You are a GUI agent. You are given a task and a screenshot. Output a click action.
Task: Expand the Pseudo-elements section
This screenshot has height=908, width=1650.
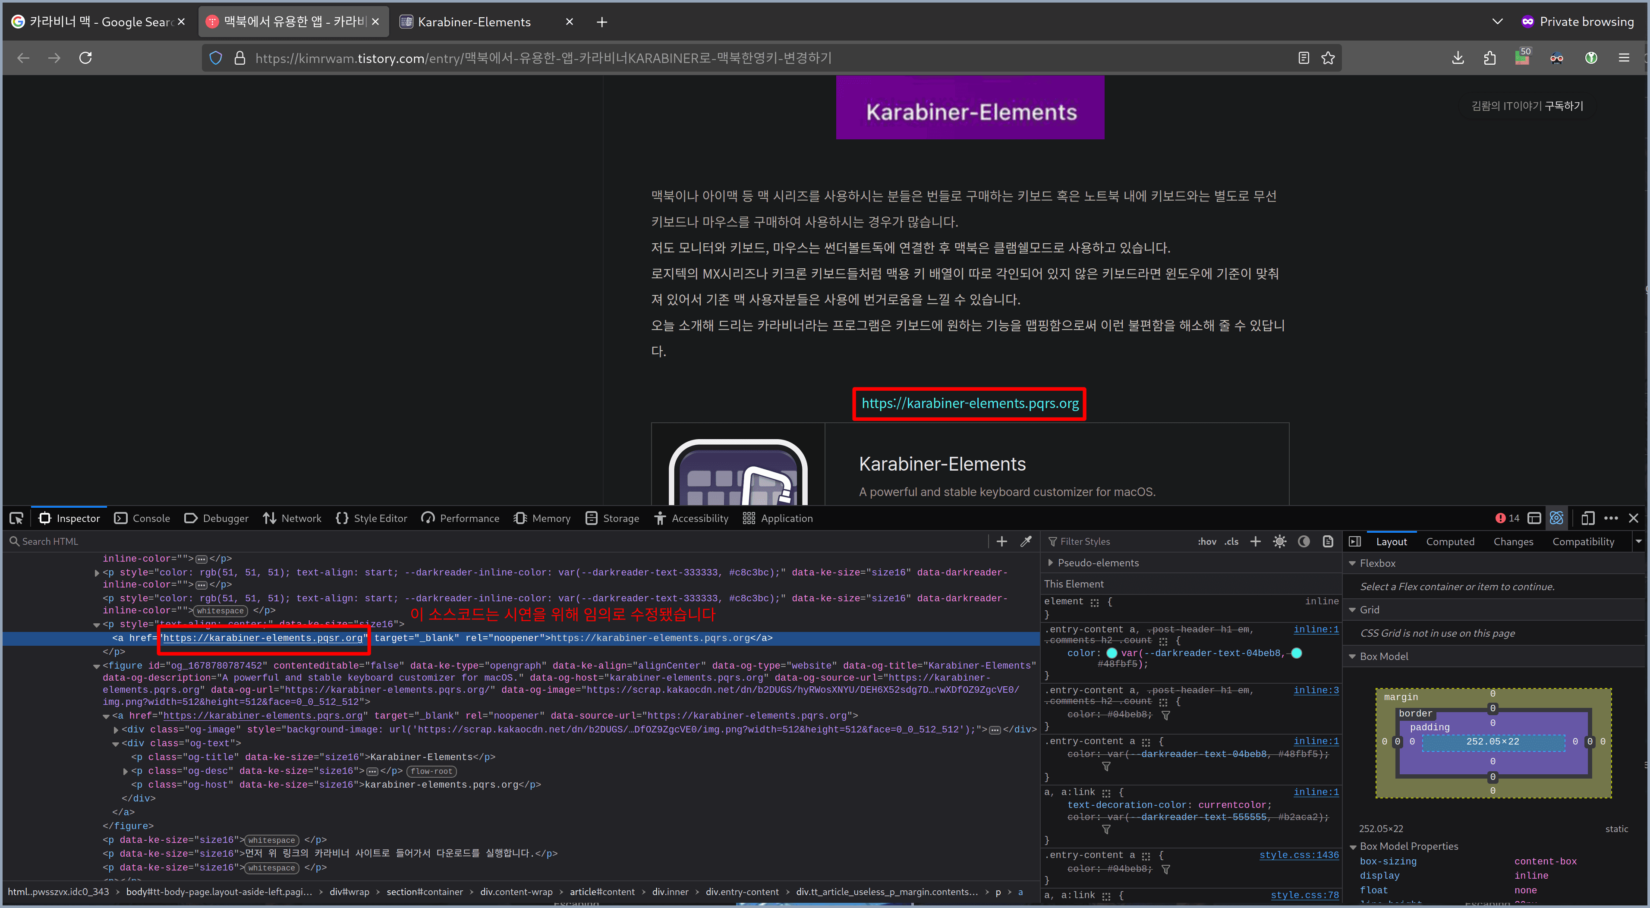coord(1051,562)
